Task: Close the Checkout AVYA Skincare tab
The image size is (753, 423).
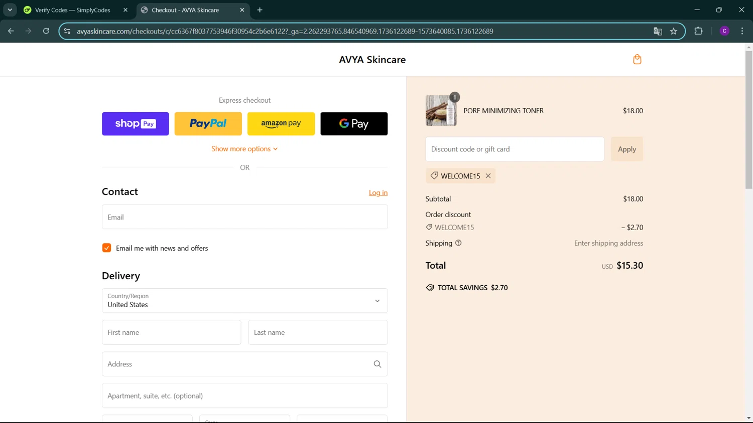Action: coord(242,10)
